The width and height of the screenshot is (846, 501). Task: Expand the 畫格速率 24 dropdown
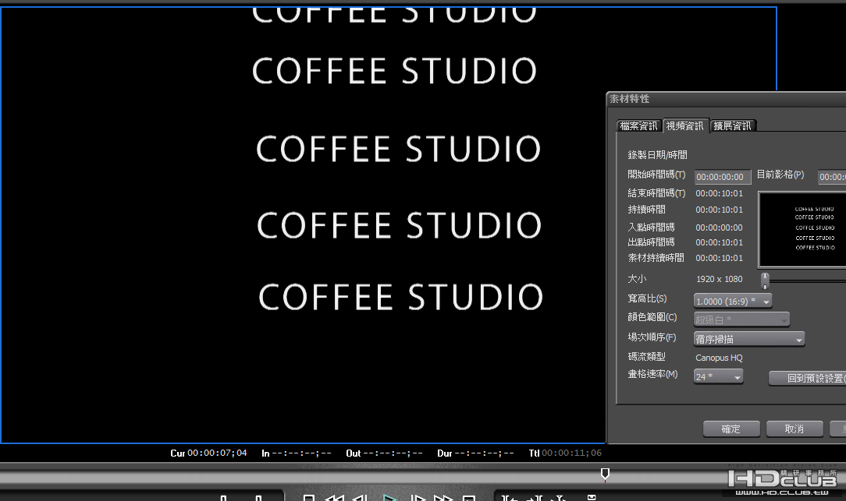(718, 376)
